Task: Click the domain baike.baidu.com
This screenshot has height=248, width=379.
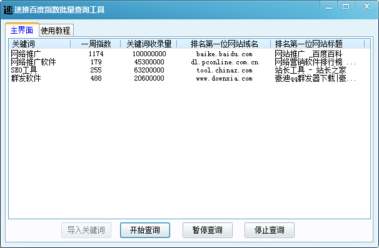Action: (225, 54)
